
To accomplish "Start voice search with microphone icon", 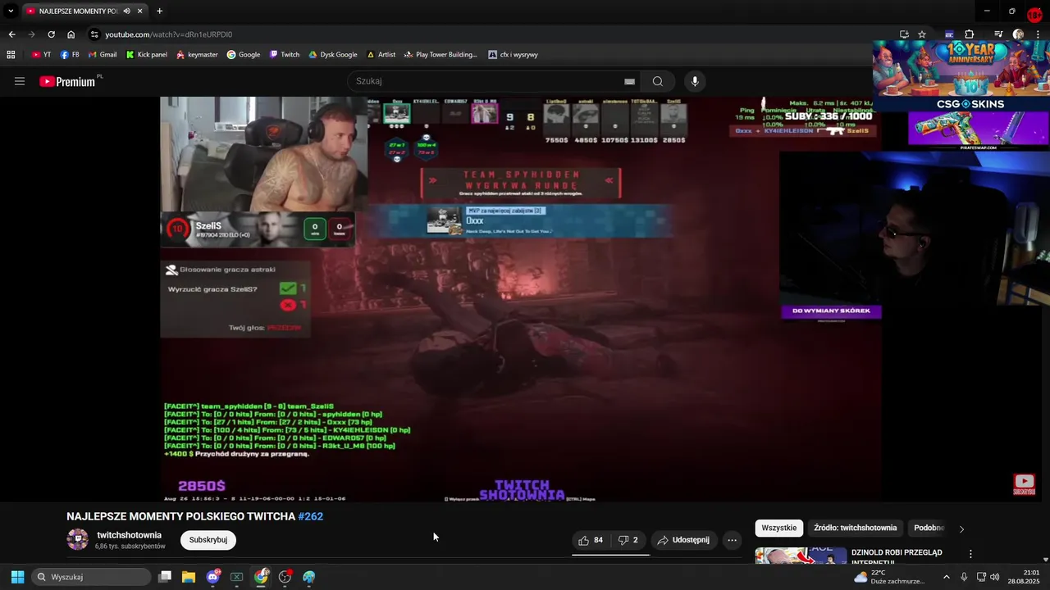I will point(695,81).
